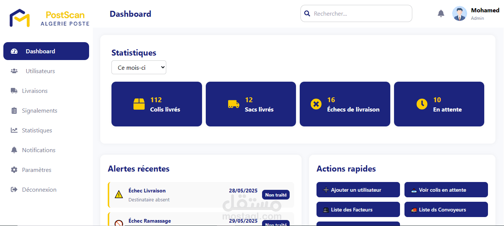
Task: Open Paramètres in the sidebar
Action: pos(46,170)
